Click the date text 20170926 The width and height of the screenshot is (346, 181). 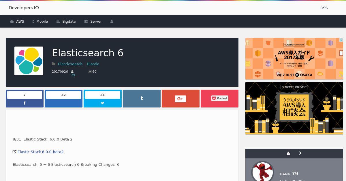tap(60, 72)
